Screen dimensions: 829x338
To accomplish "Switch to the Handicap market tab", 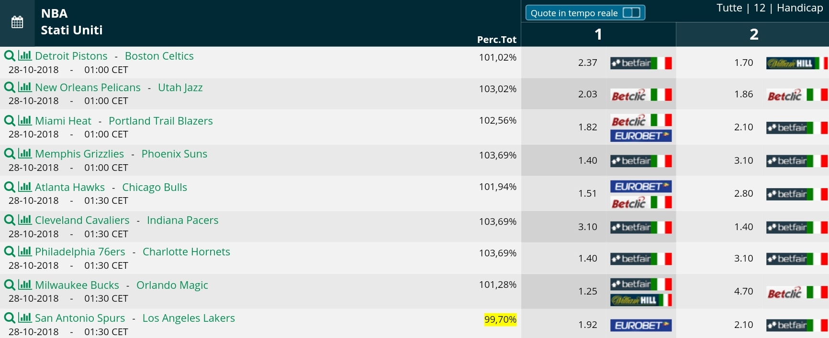I will [x=800, y=8].
